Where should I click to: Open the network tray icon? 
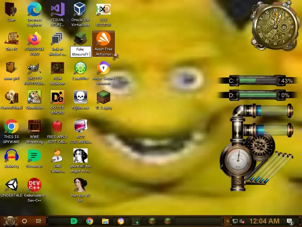pos(235,221)
